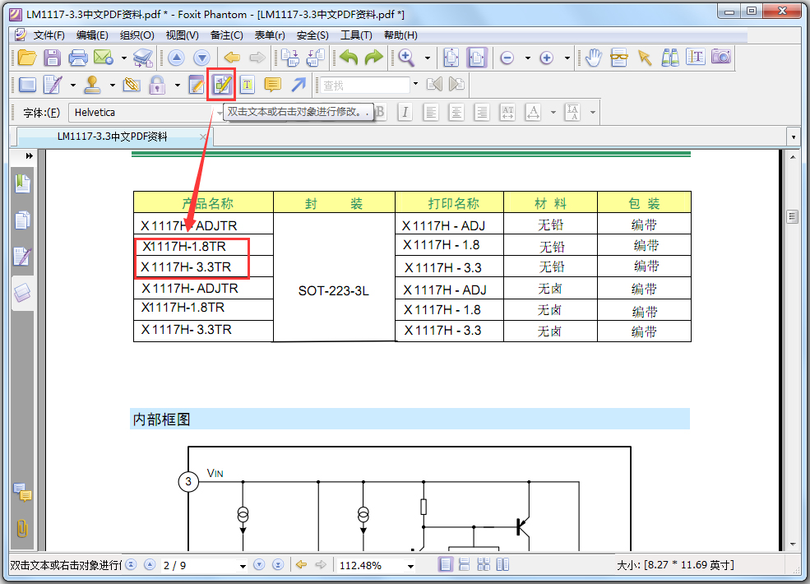
Task: Toggle single page layout in status bar
Action: pyautogui.click(x=445, y=565)
